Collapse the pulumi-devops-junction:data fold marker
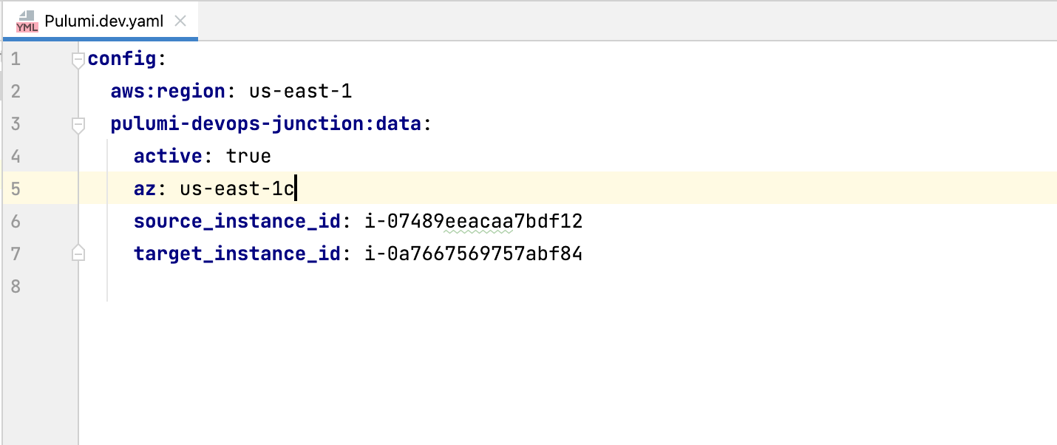The height and width of the screenshot is (445, 1057). pos(78,125)
